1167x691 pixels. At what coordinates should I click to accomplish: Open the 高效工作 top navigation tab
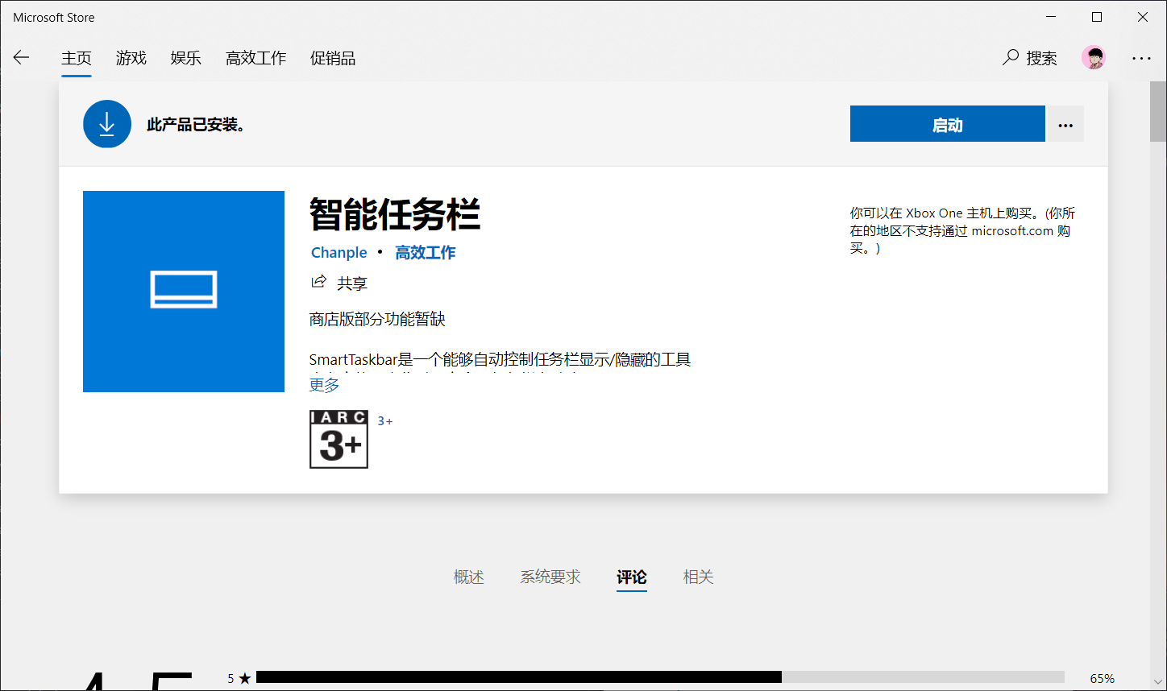(256, 58)
